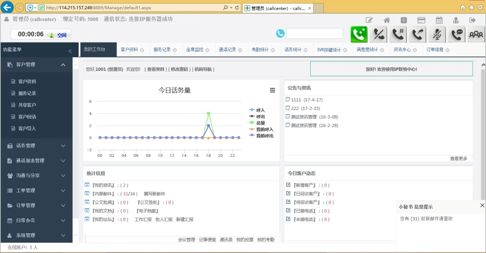Click the calendar icon in top toolbar

(439, 20)
